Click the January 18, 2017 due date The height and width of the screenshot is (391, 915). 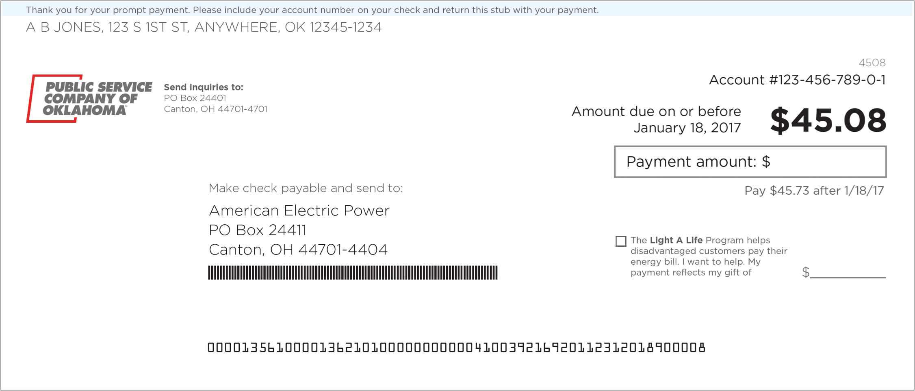click(x=687, y=128)
